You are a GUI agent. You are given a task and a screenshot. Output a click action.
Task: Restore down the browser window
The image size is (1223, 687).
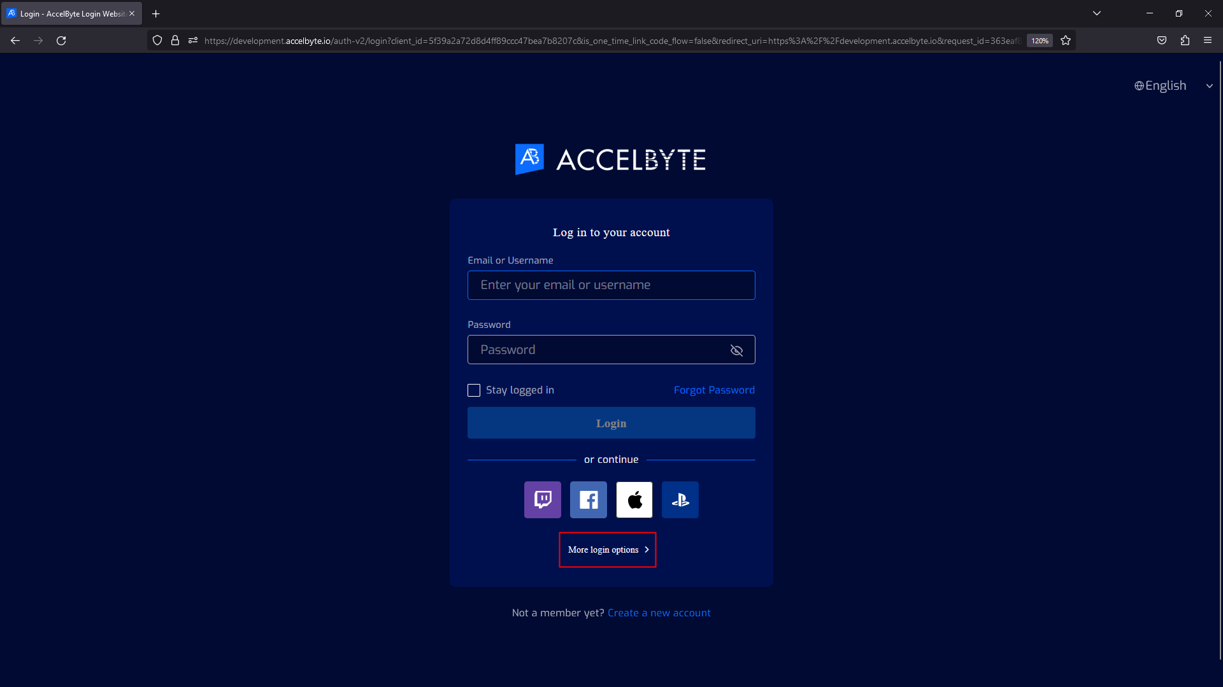click(1179, 13)
